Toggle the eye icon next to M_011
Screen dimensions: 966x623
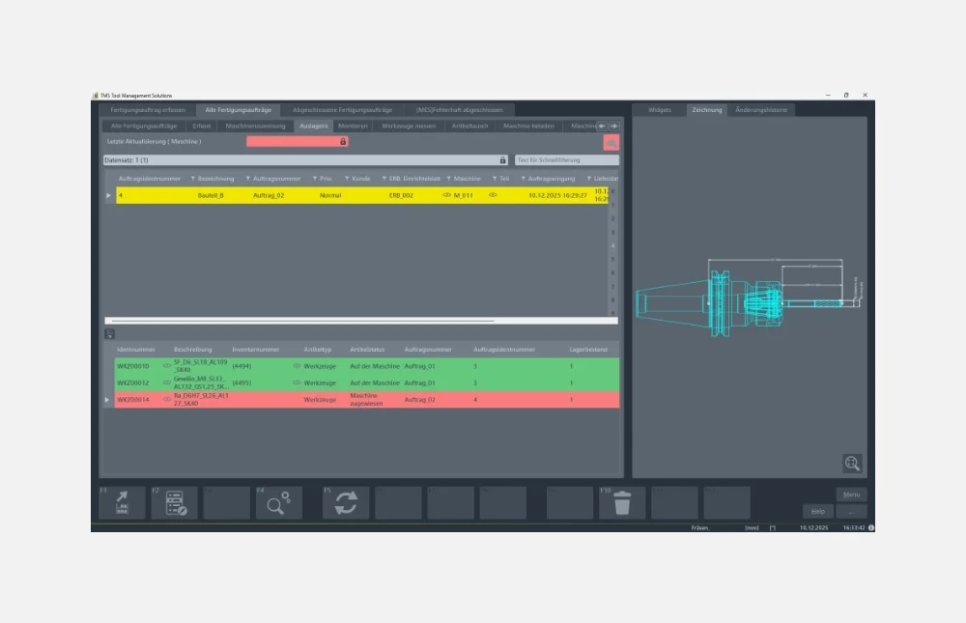tap(446, 195)
